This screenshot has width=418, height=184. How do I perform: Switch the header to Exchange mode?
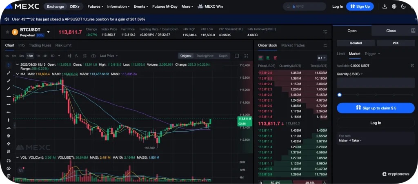click(x=55, y=7)
